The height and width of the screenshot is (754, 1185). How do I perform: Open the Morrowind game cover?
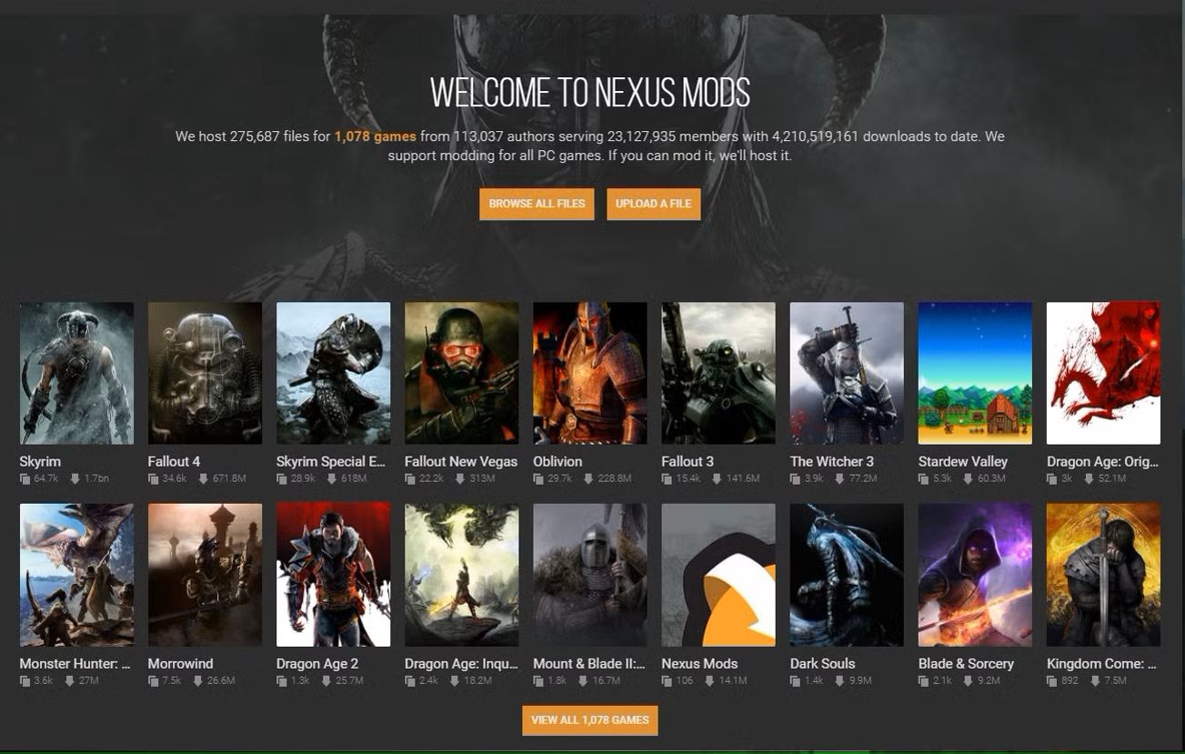coord(205,575)
